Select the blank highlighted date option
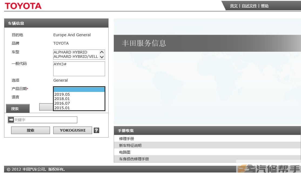Viewport: 301px width, 176px height. 79,89
